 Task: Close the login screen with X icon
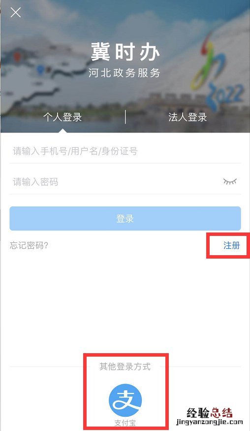(x=16, y=12)
